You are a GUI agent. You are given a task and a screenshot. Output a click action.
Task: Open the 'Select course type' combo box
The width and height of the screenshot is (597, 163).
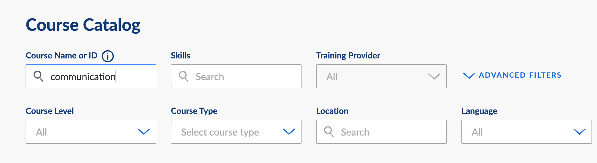pyautogui.click(x=236, y=132)
